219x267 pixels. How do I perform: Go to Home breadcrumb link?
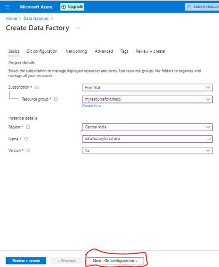click(12, 18)
